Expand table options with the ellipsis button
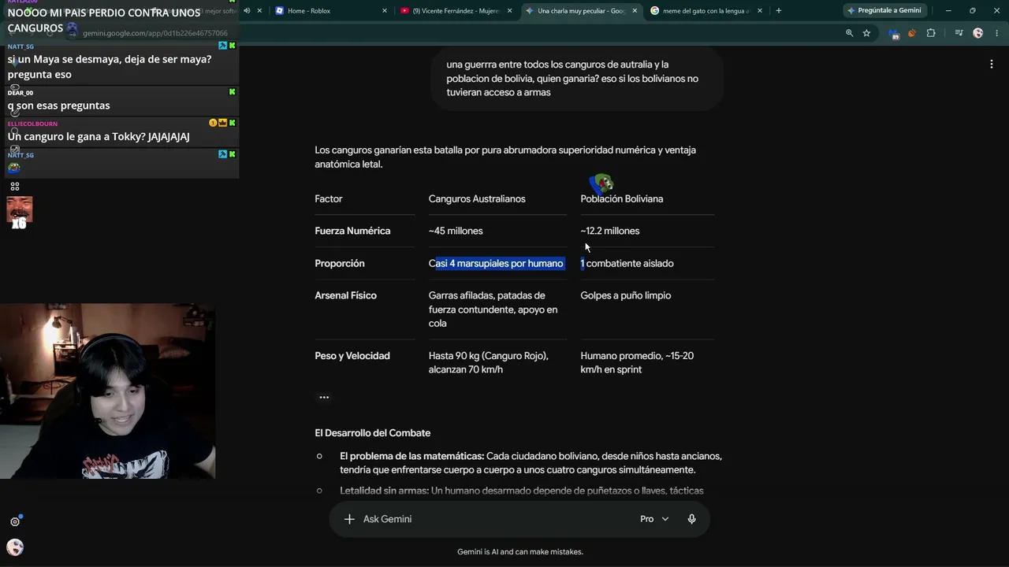Image resolution: width=1009 pixels, height=567 pixels. tap(324, 397)
